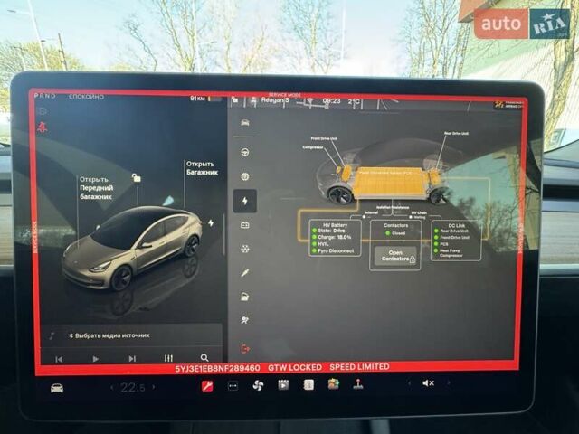Select the Rear Drive Unit diagram label
579x434 pixels.
(x=456, y=133)
